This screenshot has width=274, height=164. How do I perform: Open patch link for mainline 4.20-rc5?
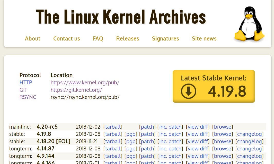tap(147, 127)
